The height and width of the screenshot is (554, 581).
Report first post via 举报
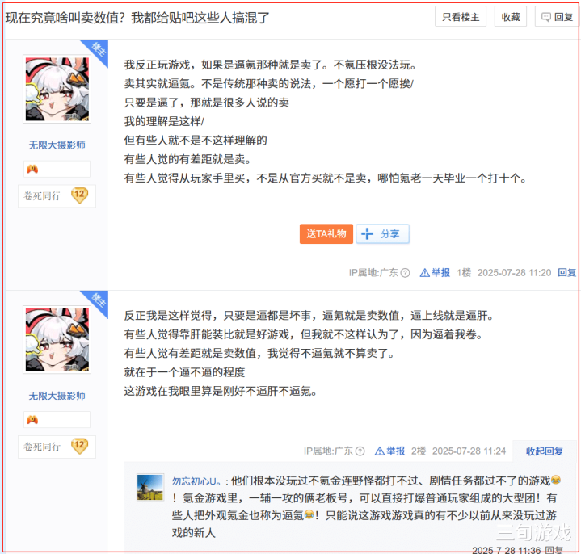pos(435,273)
